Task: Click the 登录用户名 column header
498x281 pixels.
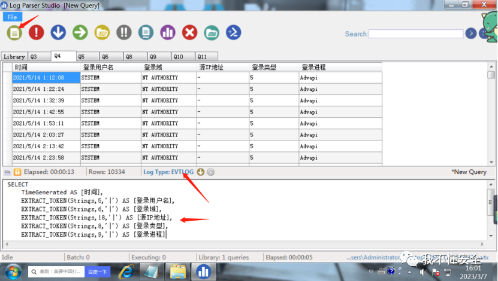Action: (x=111, y=67)
